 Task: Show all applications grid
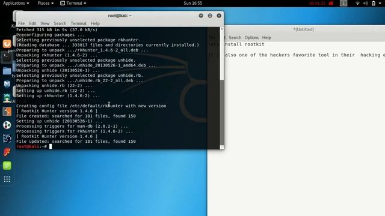point(7,179)
